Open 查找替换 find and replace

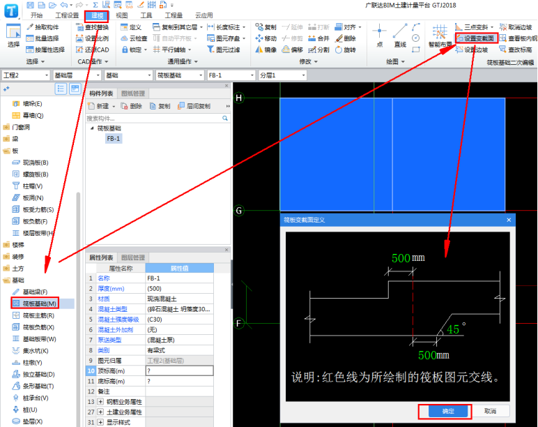[x=92, y=27]
